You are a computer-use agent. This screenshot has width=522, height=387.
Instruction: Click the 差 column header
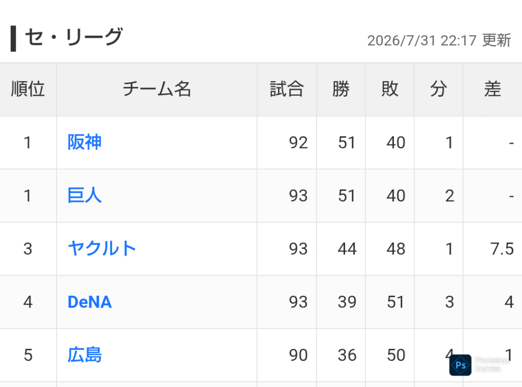(493, 89)
